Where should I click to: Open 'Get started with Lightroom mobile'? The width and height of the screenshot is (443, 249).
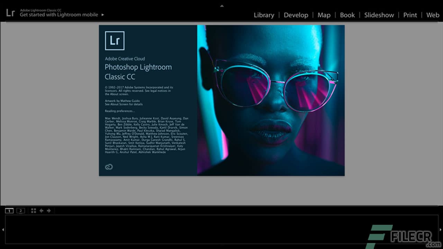(x=60, y=15)
